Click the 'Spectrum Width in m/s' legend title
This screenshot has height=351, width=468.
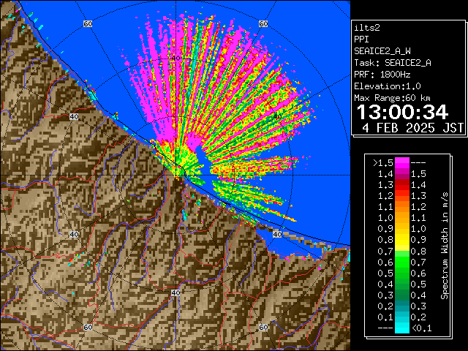(445, 246)
